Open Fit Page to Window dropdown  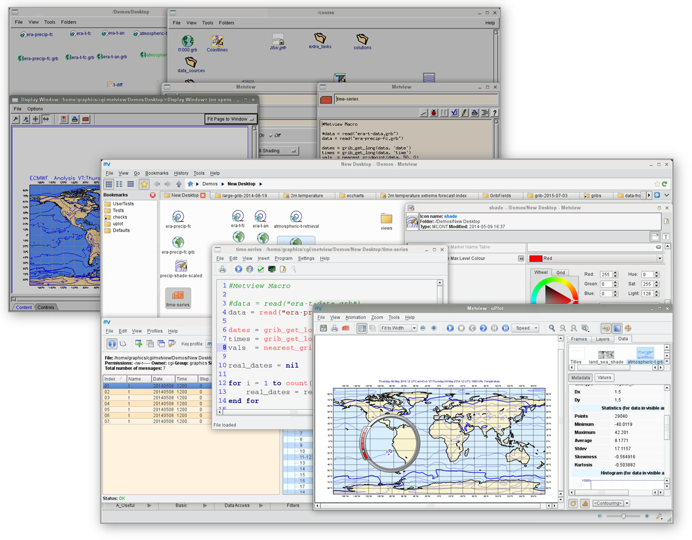(231, 119)
